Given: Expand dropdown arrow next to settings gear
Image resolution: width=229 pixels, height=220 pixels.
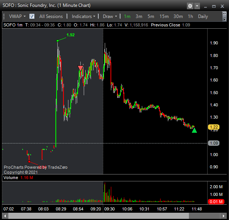Looking at the screenshot, I should pyautogui.click(x=197, y=6).
